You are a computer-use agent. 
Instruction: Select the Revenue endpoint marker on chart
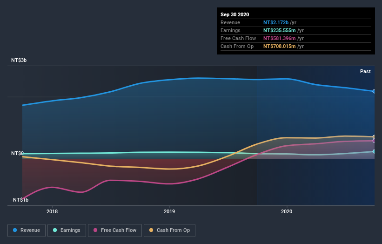coord(374,91)
